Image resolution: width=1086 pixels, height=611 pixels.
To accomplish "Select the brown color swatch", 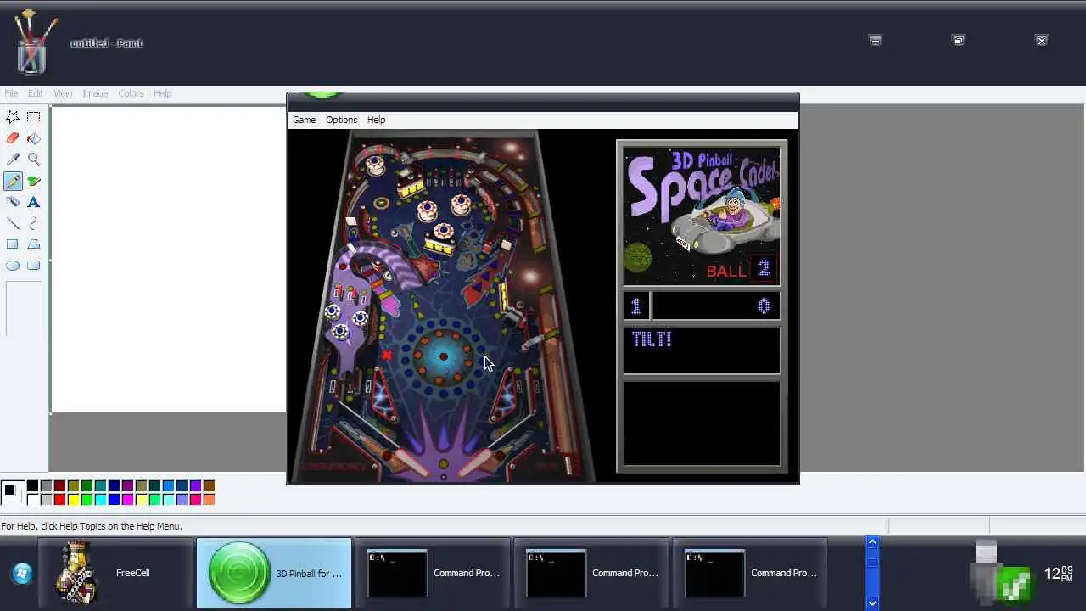I will click(209, 486).
